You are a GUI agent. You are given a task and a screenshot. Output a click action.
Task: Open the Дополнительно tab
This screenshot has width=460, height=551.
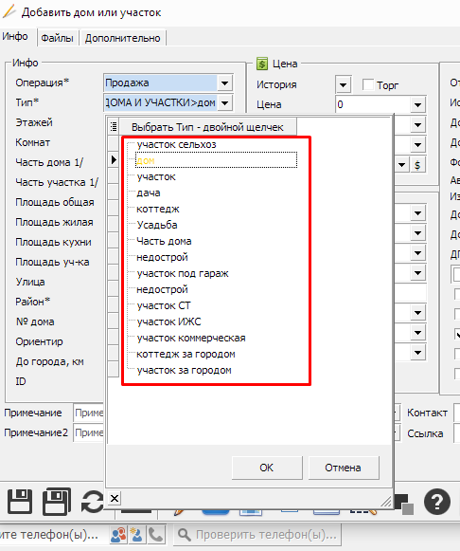[x=122, y=38]
